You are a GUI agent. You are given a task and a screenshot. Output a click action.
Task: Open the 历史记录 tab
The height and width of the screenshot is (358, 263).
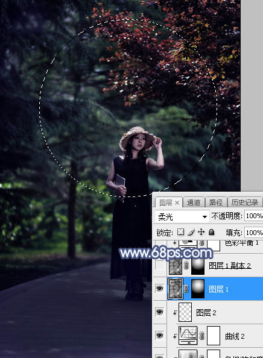tap(245, 203)
